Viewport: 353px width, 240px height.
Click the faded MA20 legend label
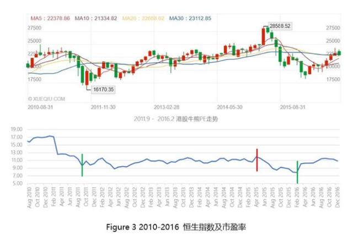(143, 18)
